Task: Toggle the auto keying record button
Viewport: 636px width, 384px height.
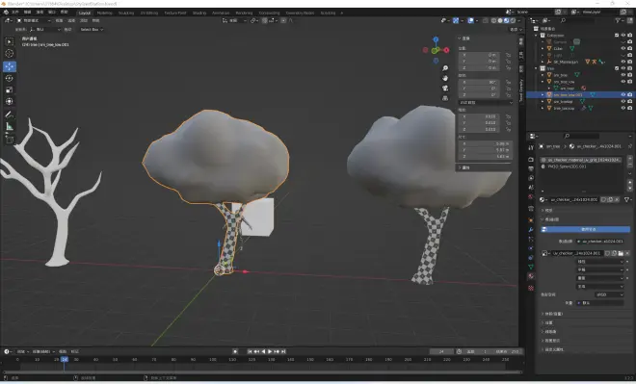Action: pos(235,351)
